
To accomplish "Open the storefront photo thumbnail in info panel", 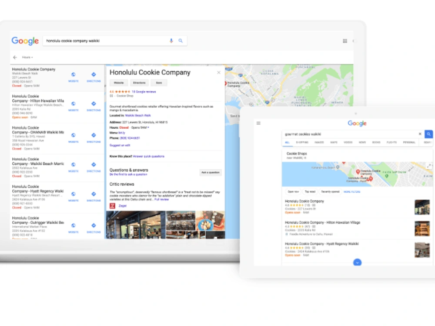I will click(136, 225).
